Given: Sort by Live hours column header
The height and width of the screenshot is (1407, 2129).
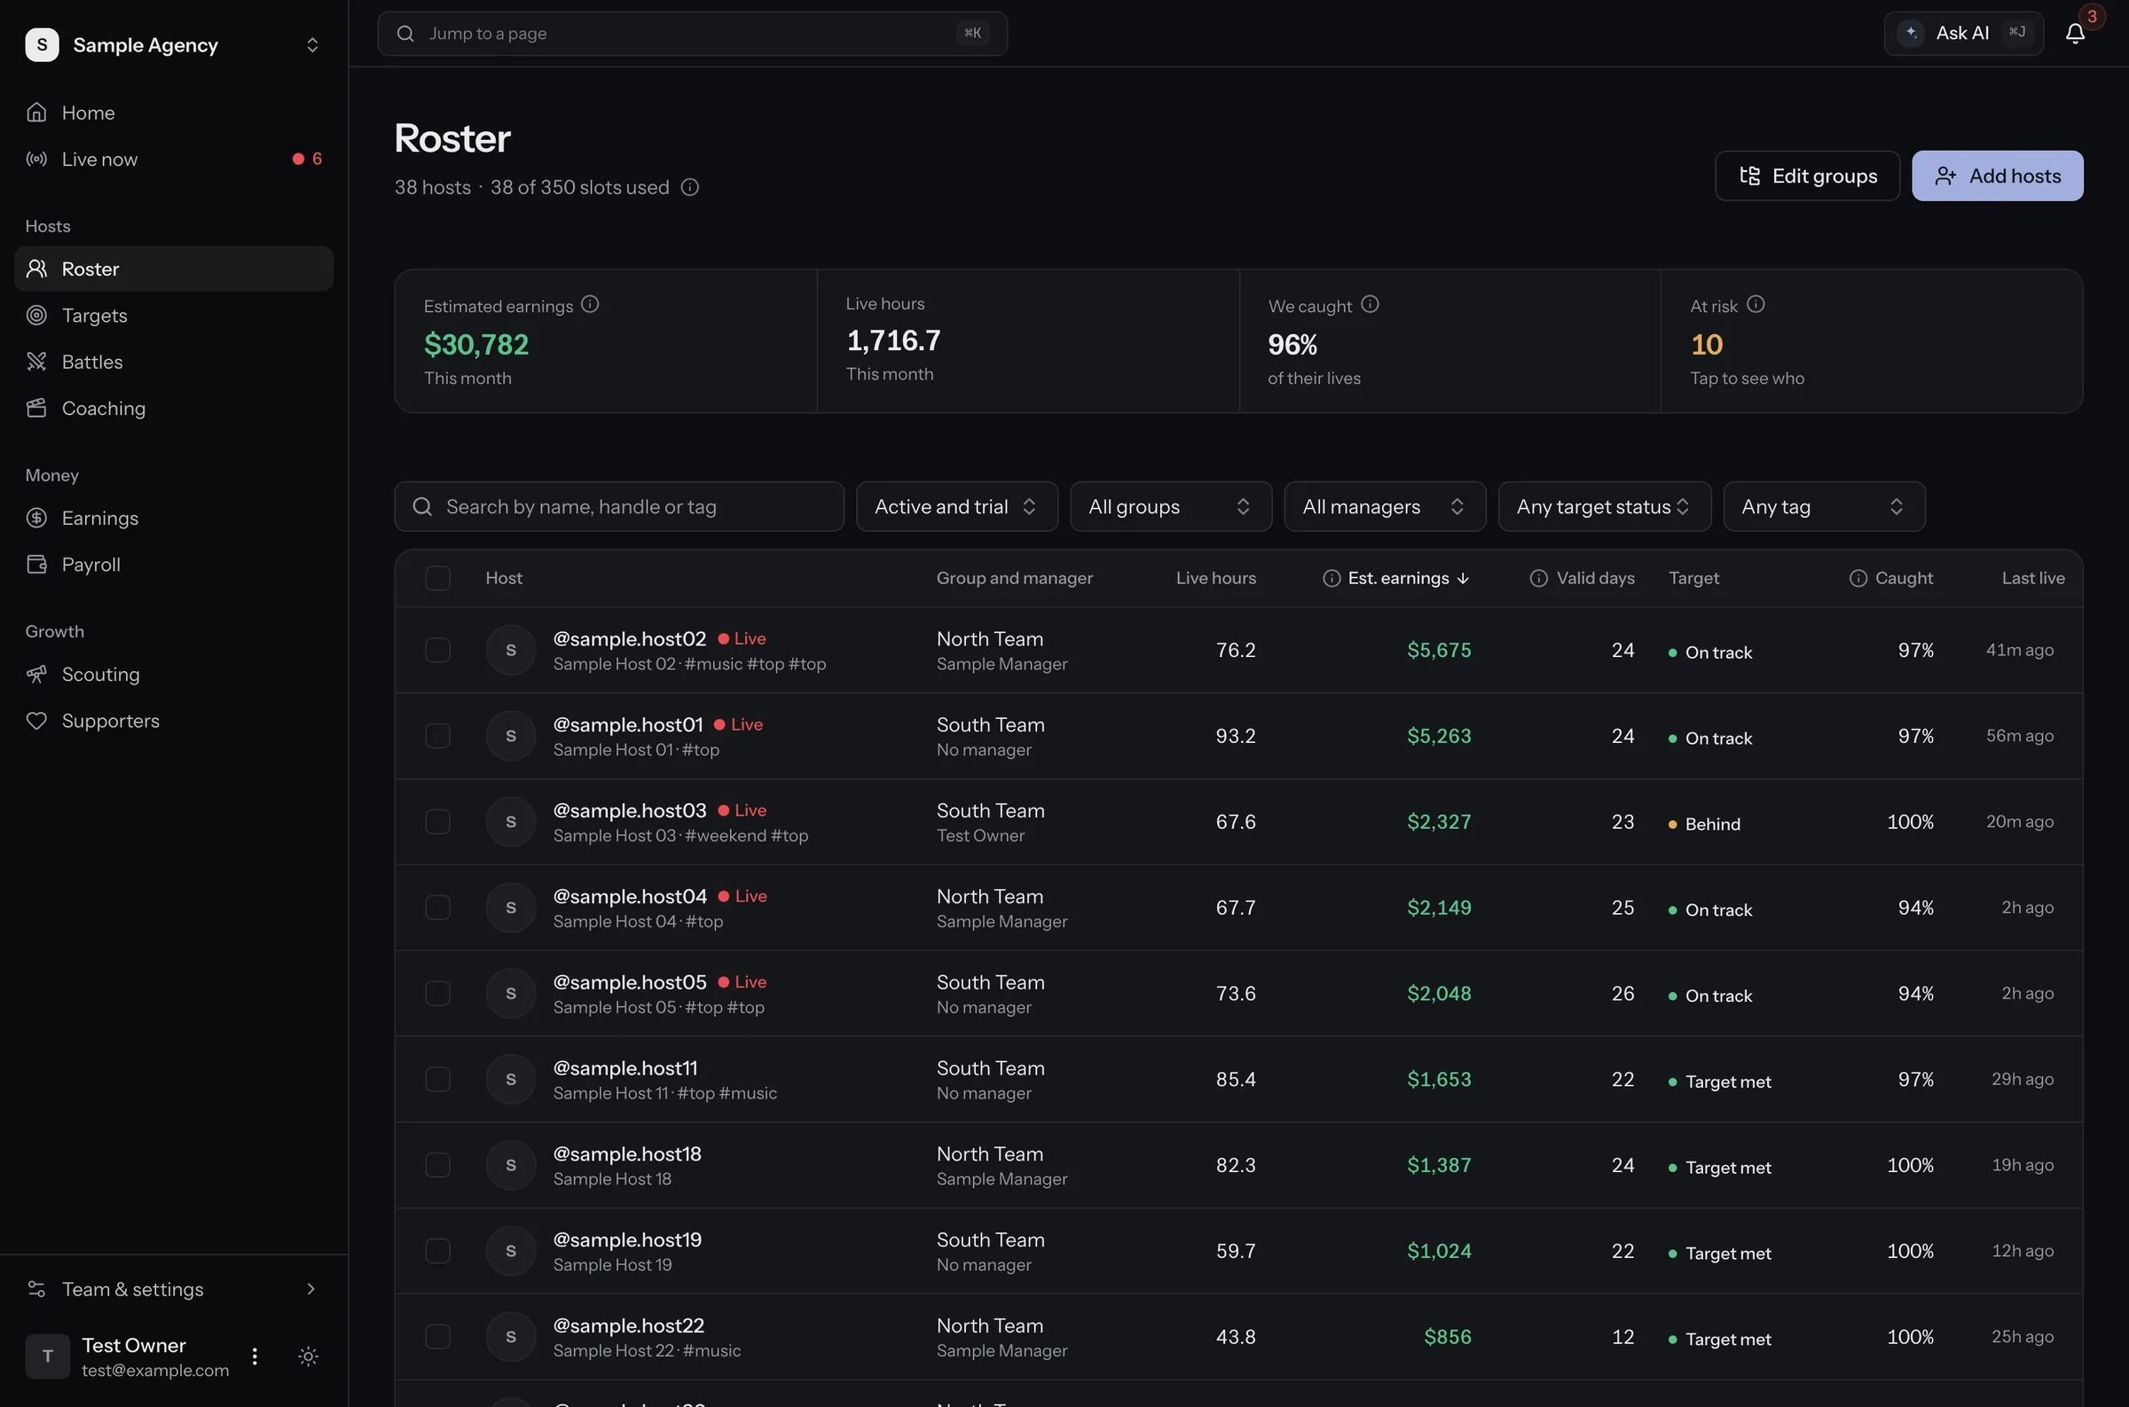Looking at the screenshot, I should (x=1215, y=578).
